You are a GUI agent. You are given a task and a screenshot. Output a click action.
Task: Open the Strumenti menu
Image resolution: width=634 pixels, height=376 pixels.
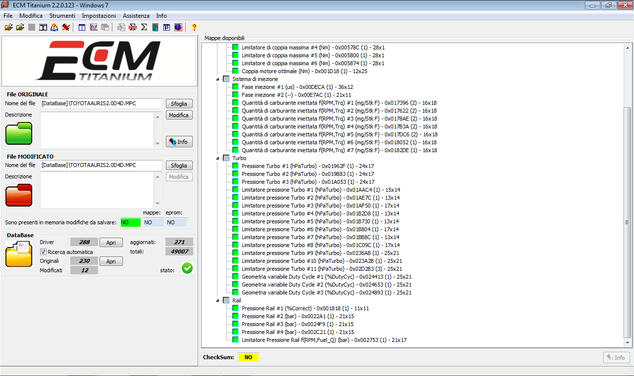[62, 16]
